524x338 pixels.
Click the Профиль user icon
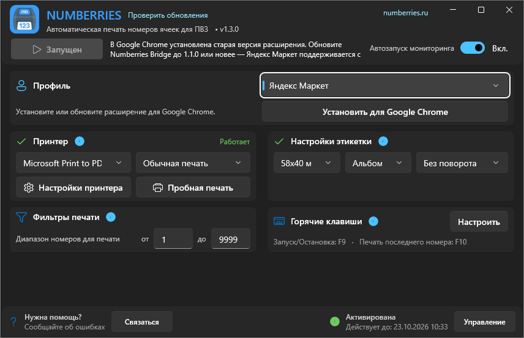21,86
